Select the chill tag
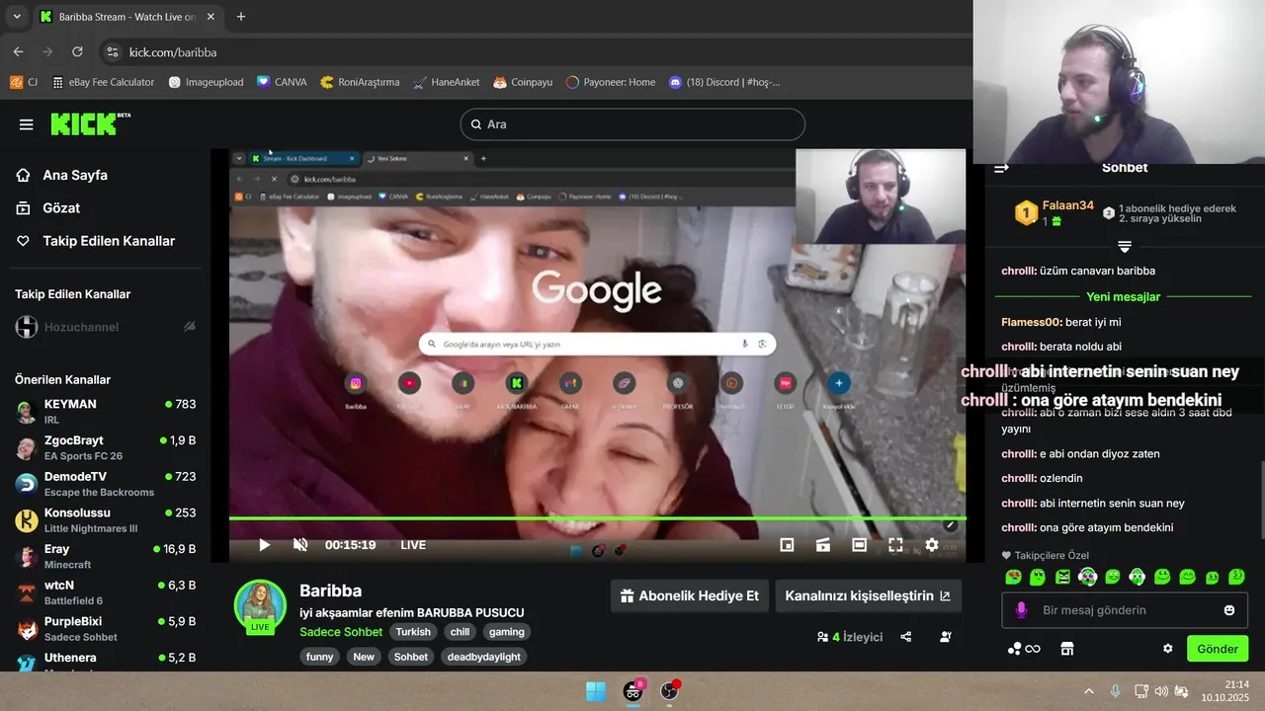This screenshot has height=711, width=1265. 460,632
